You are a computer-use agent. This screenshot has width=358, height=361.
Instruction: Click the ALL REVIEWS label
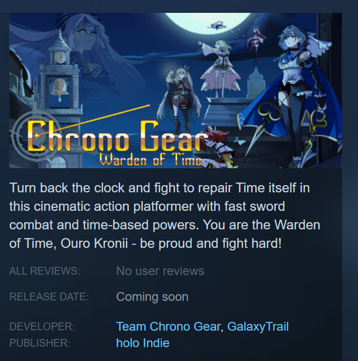(45, 271)
